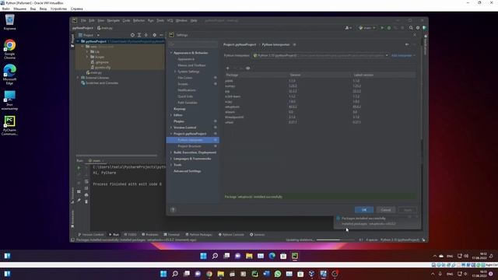
Task: Expand Build, Execution, Deployment section
Action: [x=171, y=152]
